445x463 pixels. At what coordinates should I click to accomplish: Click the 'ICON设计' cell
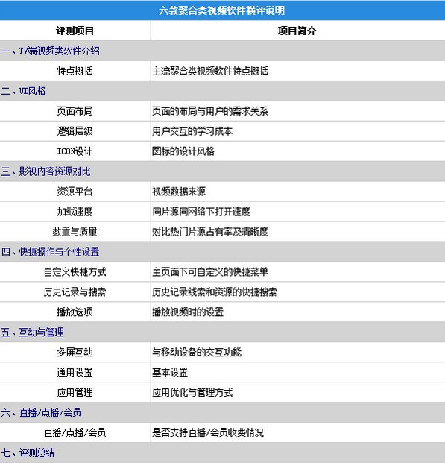click(x=75, y=151)
